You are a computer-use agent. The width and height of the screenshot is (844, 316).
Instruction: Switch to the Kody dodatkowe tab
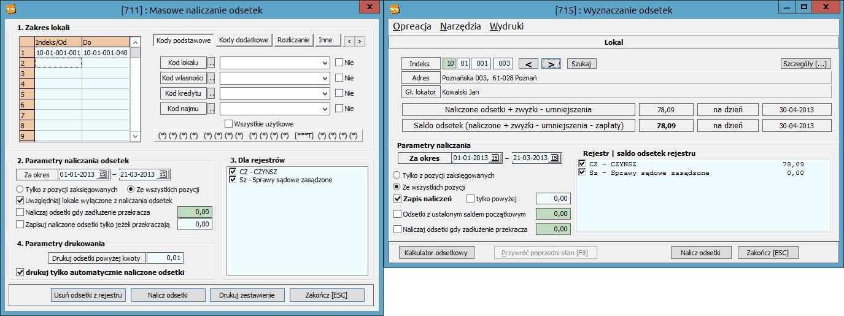pos(244,40)
